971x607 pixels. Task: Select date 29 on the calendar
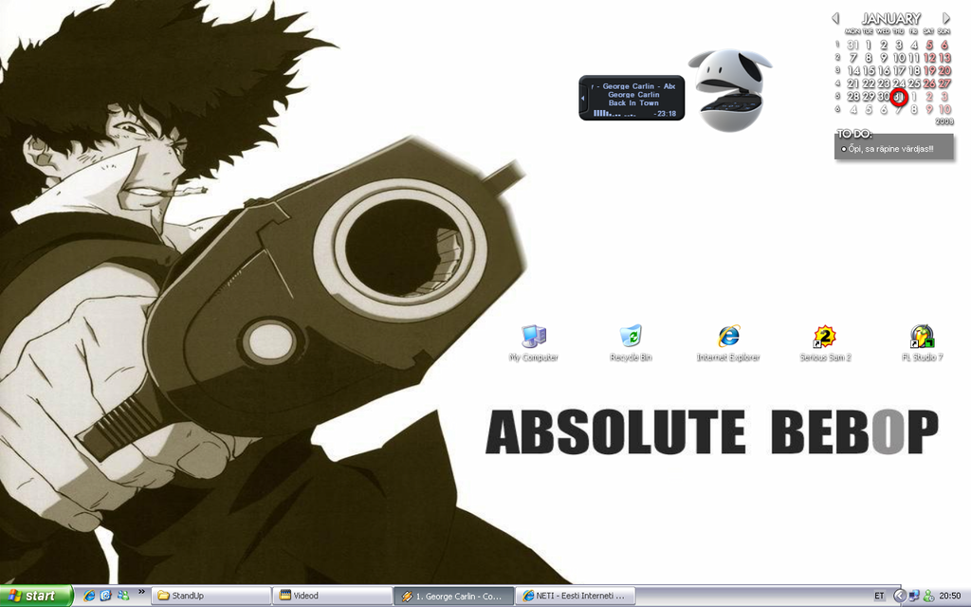tap(869, 97)
